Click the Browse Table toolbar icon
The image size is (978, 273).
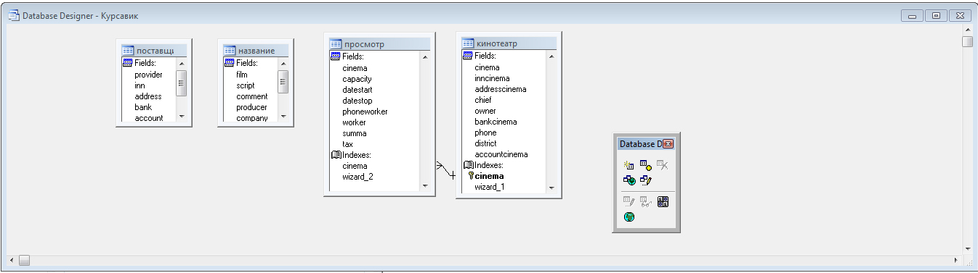click(645, 202)
